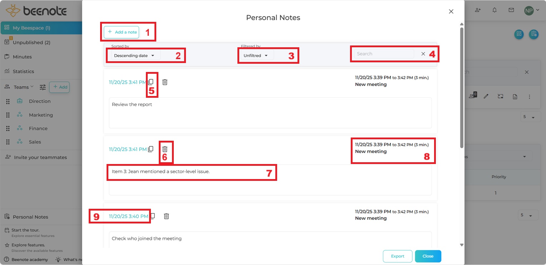The height and width of the screenshot is (265, 546).
Task: Delete the 'Review the report' note
Action: 165,82
